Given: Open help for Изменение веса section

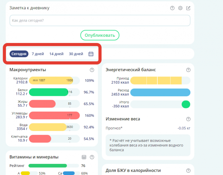Looking at the screenshot, I should click(x=188, y=119).
